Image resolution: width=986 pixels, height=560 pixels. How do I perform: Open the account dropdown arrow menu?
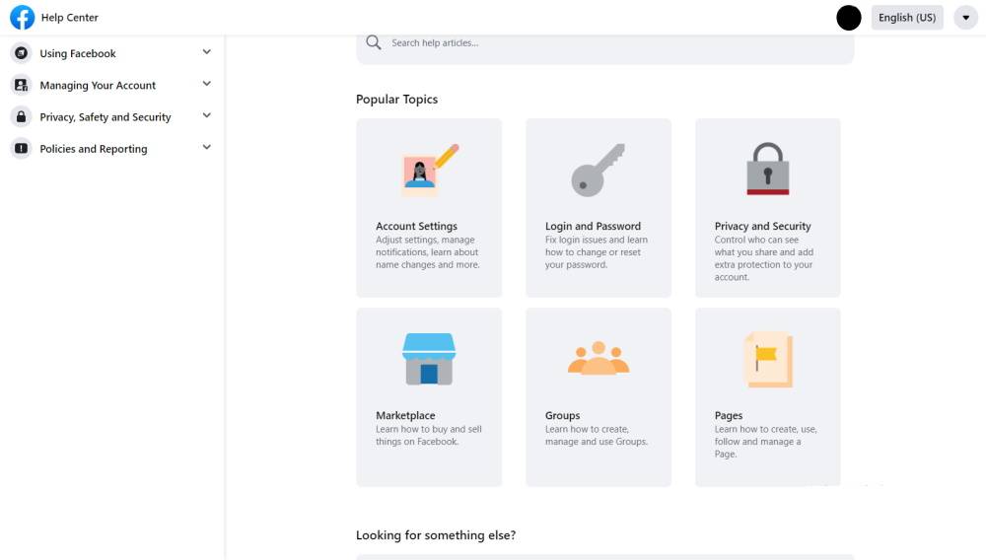964,18
